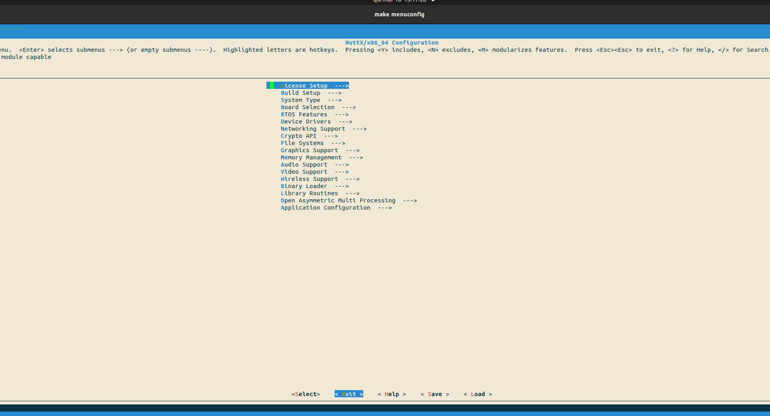
Task: Open the Build Setup submenu
Action: point(300,93)
